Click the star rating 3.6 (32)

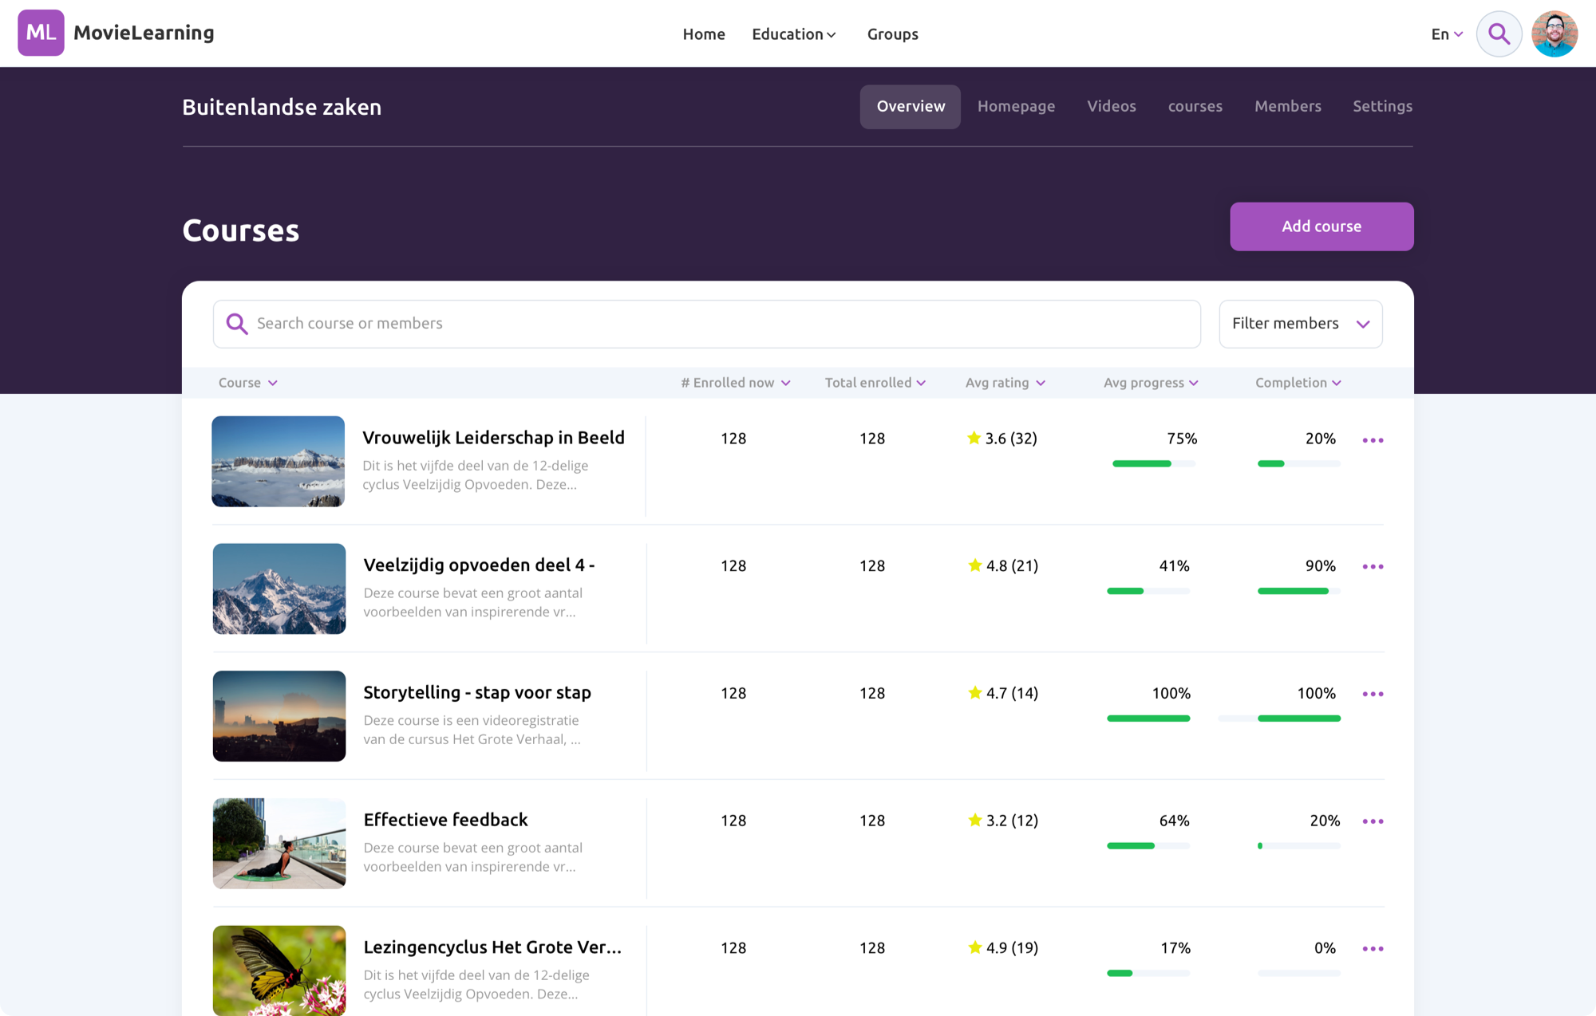coord(1001,438)
